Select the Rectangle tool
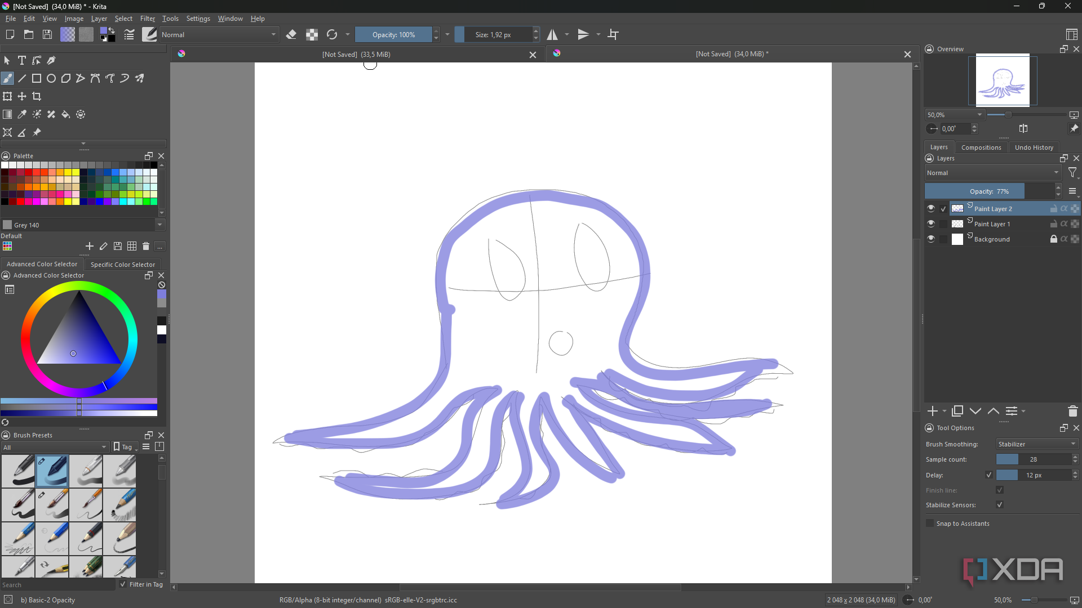This screenshot has height=608, width=1082. (x=37, y=79)
